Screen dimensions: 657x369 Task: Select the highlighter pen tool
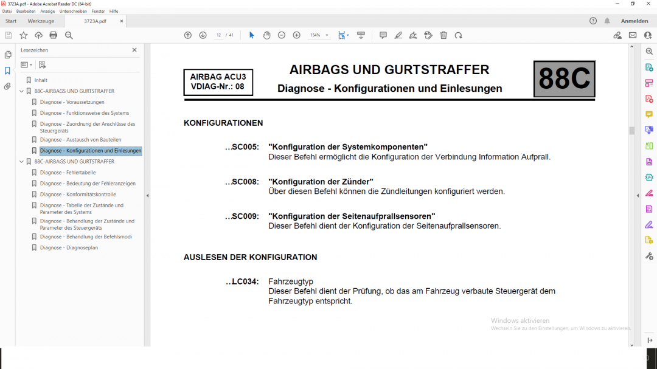point(398,35)
